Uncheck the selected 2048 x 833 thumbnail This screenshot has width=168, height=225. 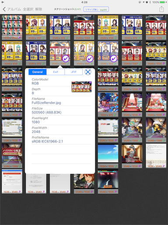84,53
